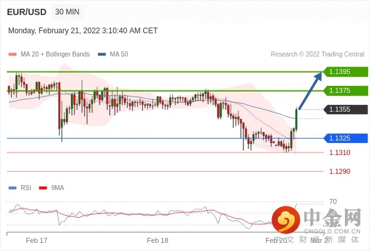Click the 1.1290 support level value
The image size is (370, 251).
pyautogui.click(x=339, y=171)
